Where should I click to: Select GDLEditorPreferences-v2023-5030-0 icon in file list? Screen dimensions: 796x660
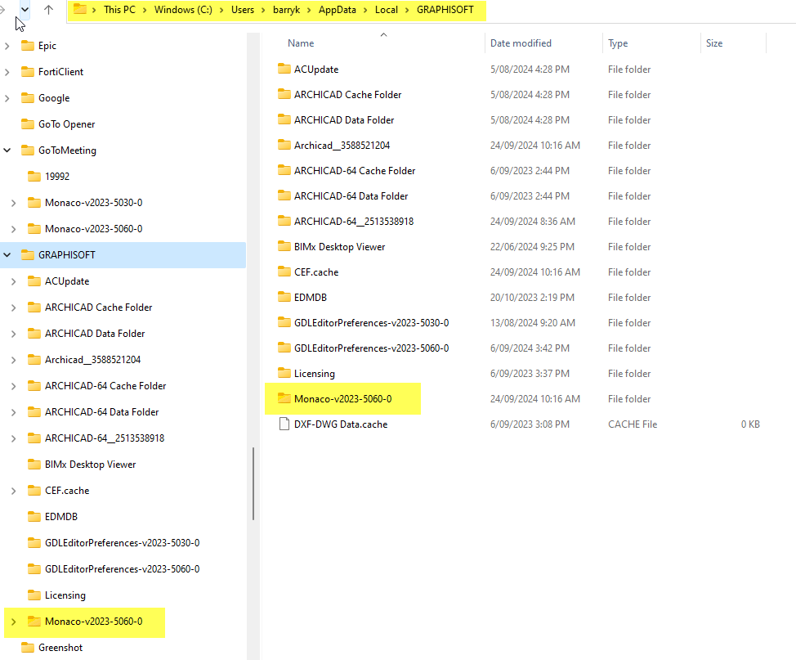click(x=284, y=322)
